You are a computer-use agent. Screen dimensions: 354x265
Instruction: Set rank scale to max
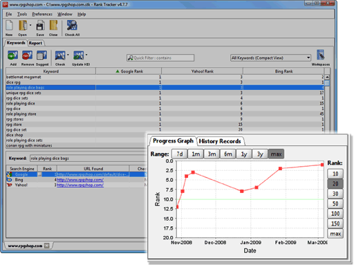(x=335, y=234)
